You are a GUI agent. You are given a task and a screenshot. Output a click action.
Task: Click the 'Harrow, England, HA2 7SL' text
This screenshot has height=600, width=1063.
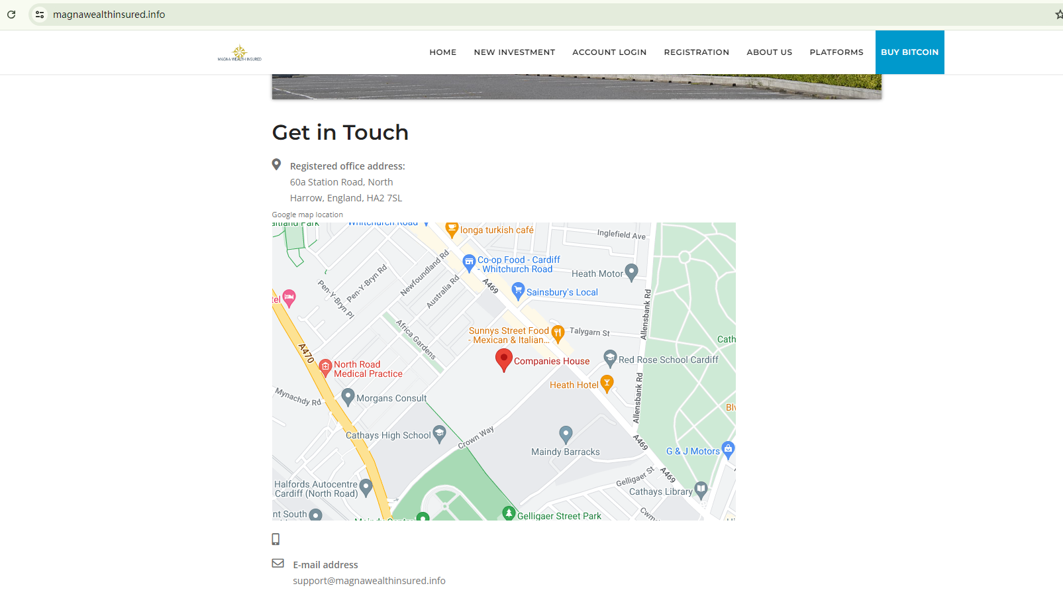[346, 198]
